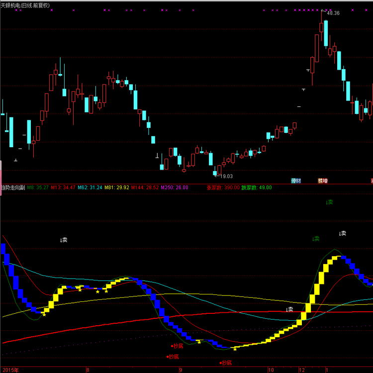Click the white 卖 signal near the crossover
Image resolution: width=373 pixels, height=373 pixels.
[x=289, y=309]
